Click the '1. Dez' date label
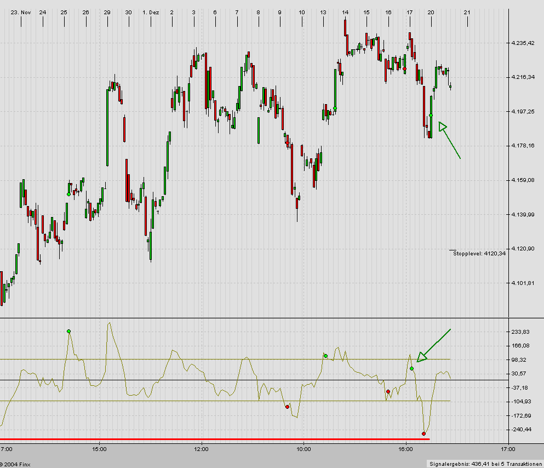This screenshot has height=468, width=544. pyautogui.click(x=150, y=12)
